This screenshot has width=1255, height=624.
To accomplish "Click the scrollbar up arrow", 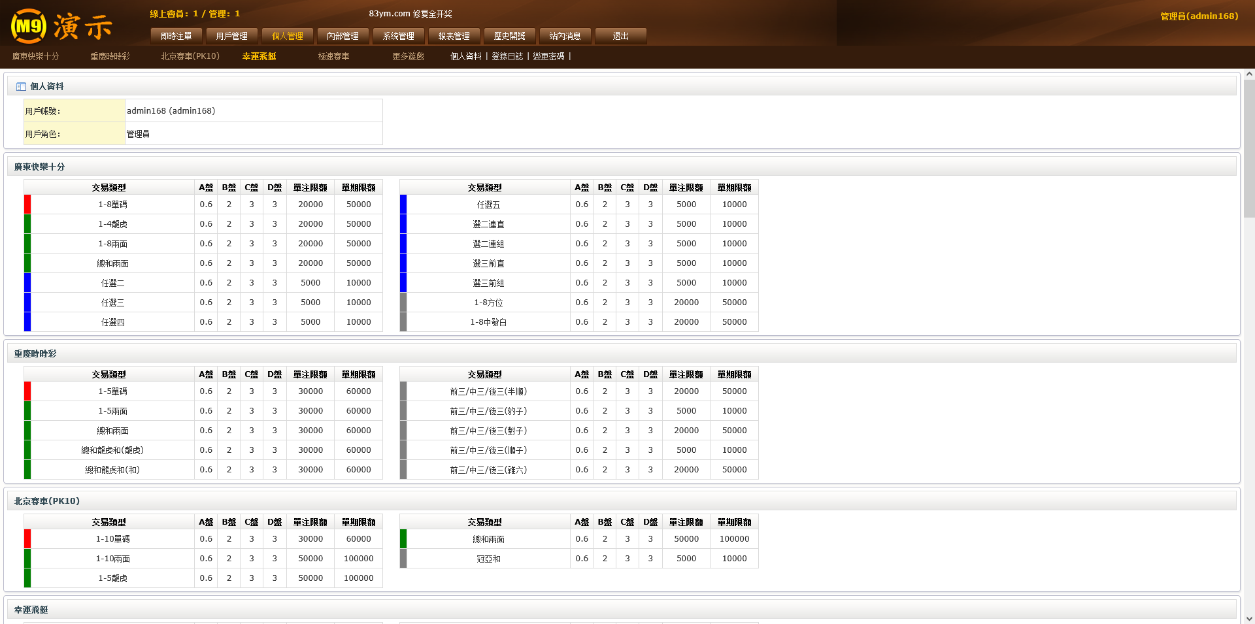I will point(1248,74).
